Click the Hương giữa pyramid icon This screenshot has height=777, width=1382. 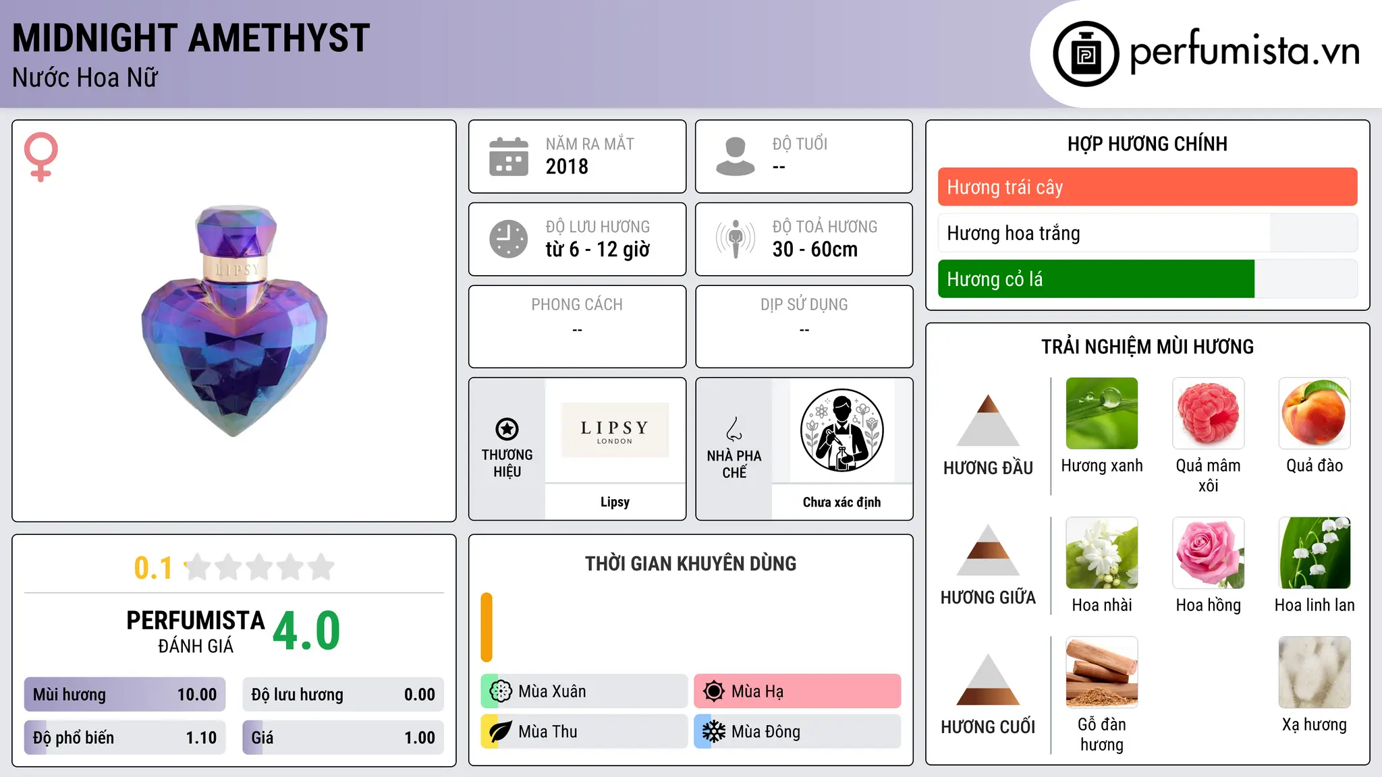pyautogui.click(x=988, y=550)
